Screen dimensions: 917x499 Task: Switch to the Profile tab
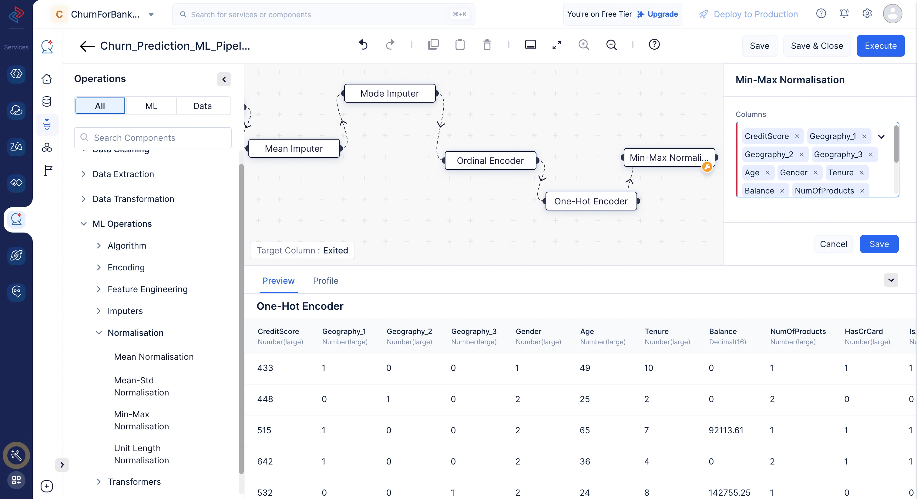pos(325,281)
